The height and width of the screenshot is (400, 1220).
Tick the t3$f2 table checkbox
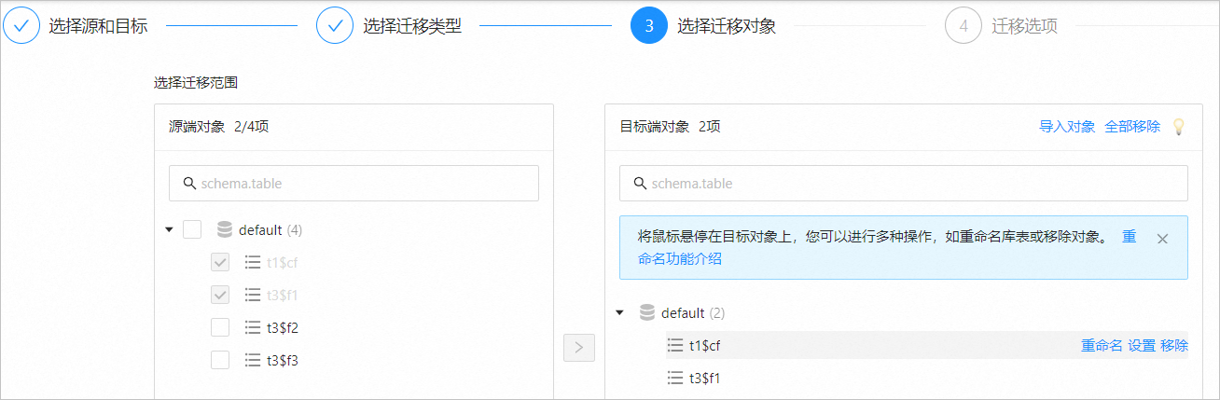(220, 327)
